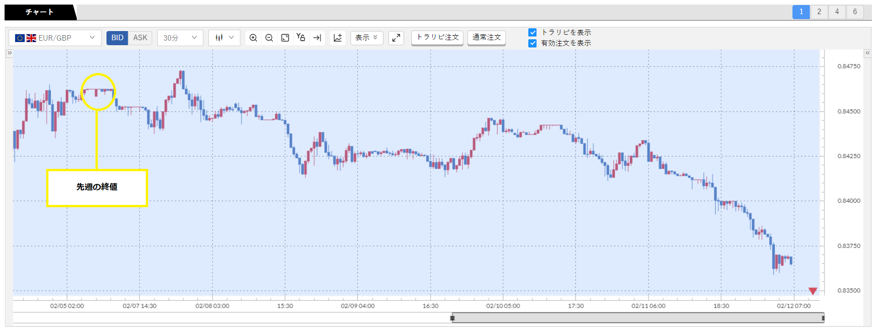The height and width of the screenshot is (330, 877).
Task: Click the 0.83750 price axis label
Action: (x=849, y=246)
